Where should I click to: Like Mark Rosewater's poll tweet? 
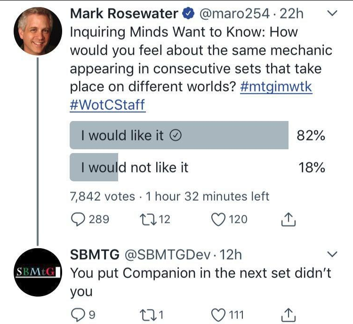(217, 219)
